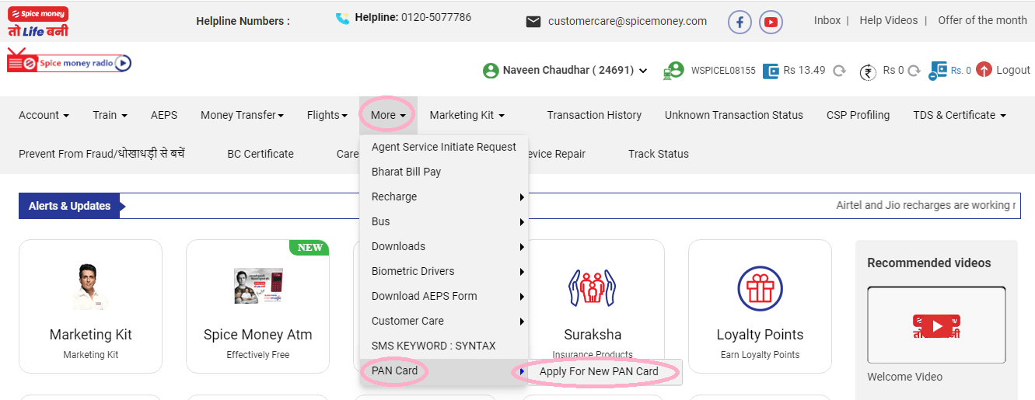Viewport: 1035px width, 400px height.
Task: Open BC Certificate
Action: pos(260,154)
